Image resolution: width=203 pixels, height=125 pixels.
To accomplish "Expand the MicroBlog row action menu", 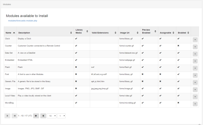I will (195, 104).
